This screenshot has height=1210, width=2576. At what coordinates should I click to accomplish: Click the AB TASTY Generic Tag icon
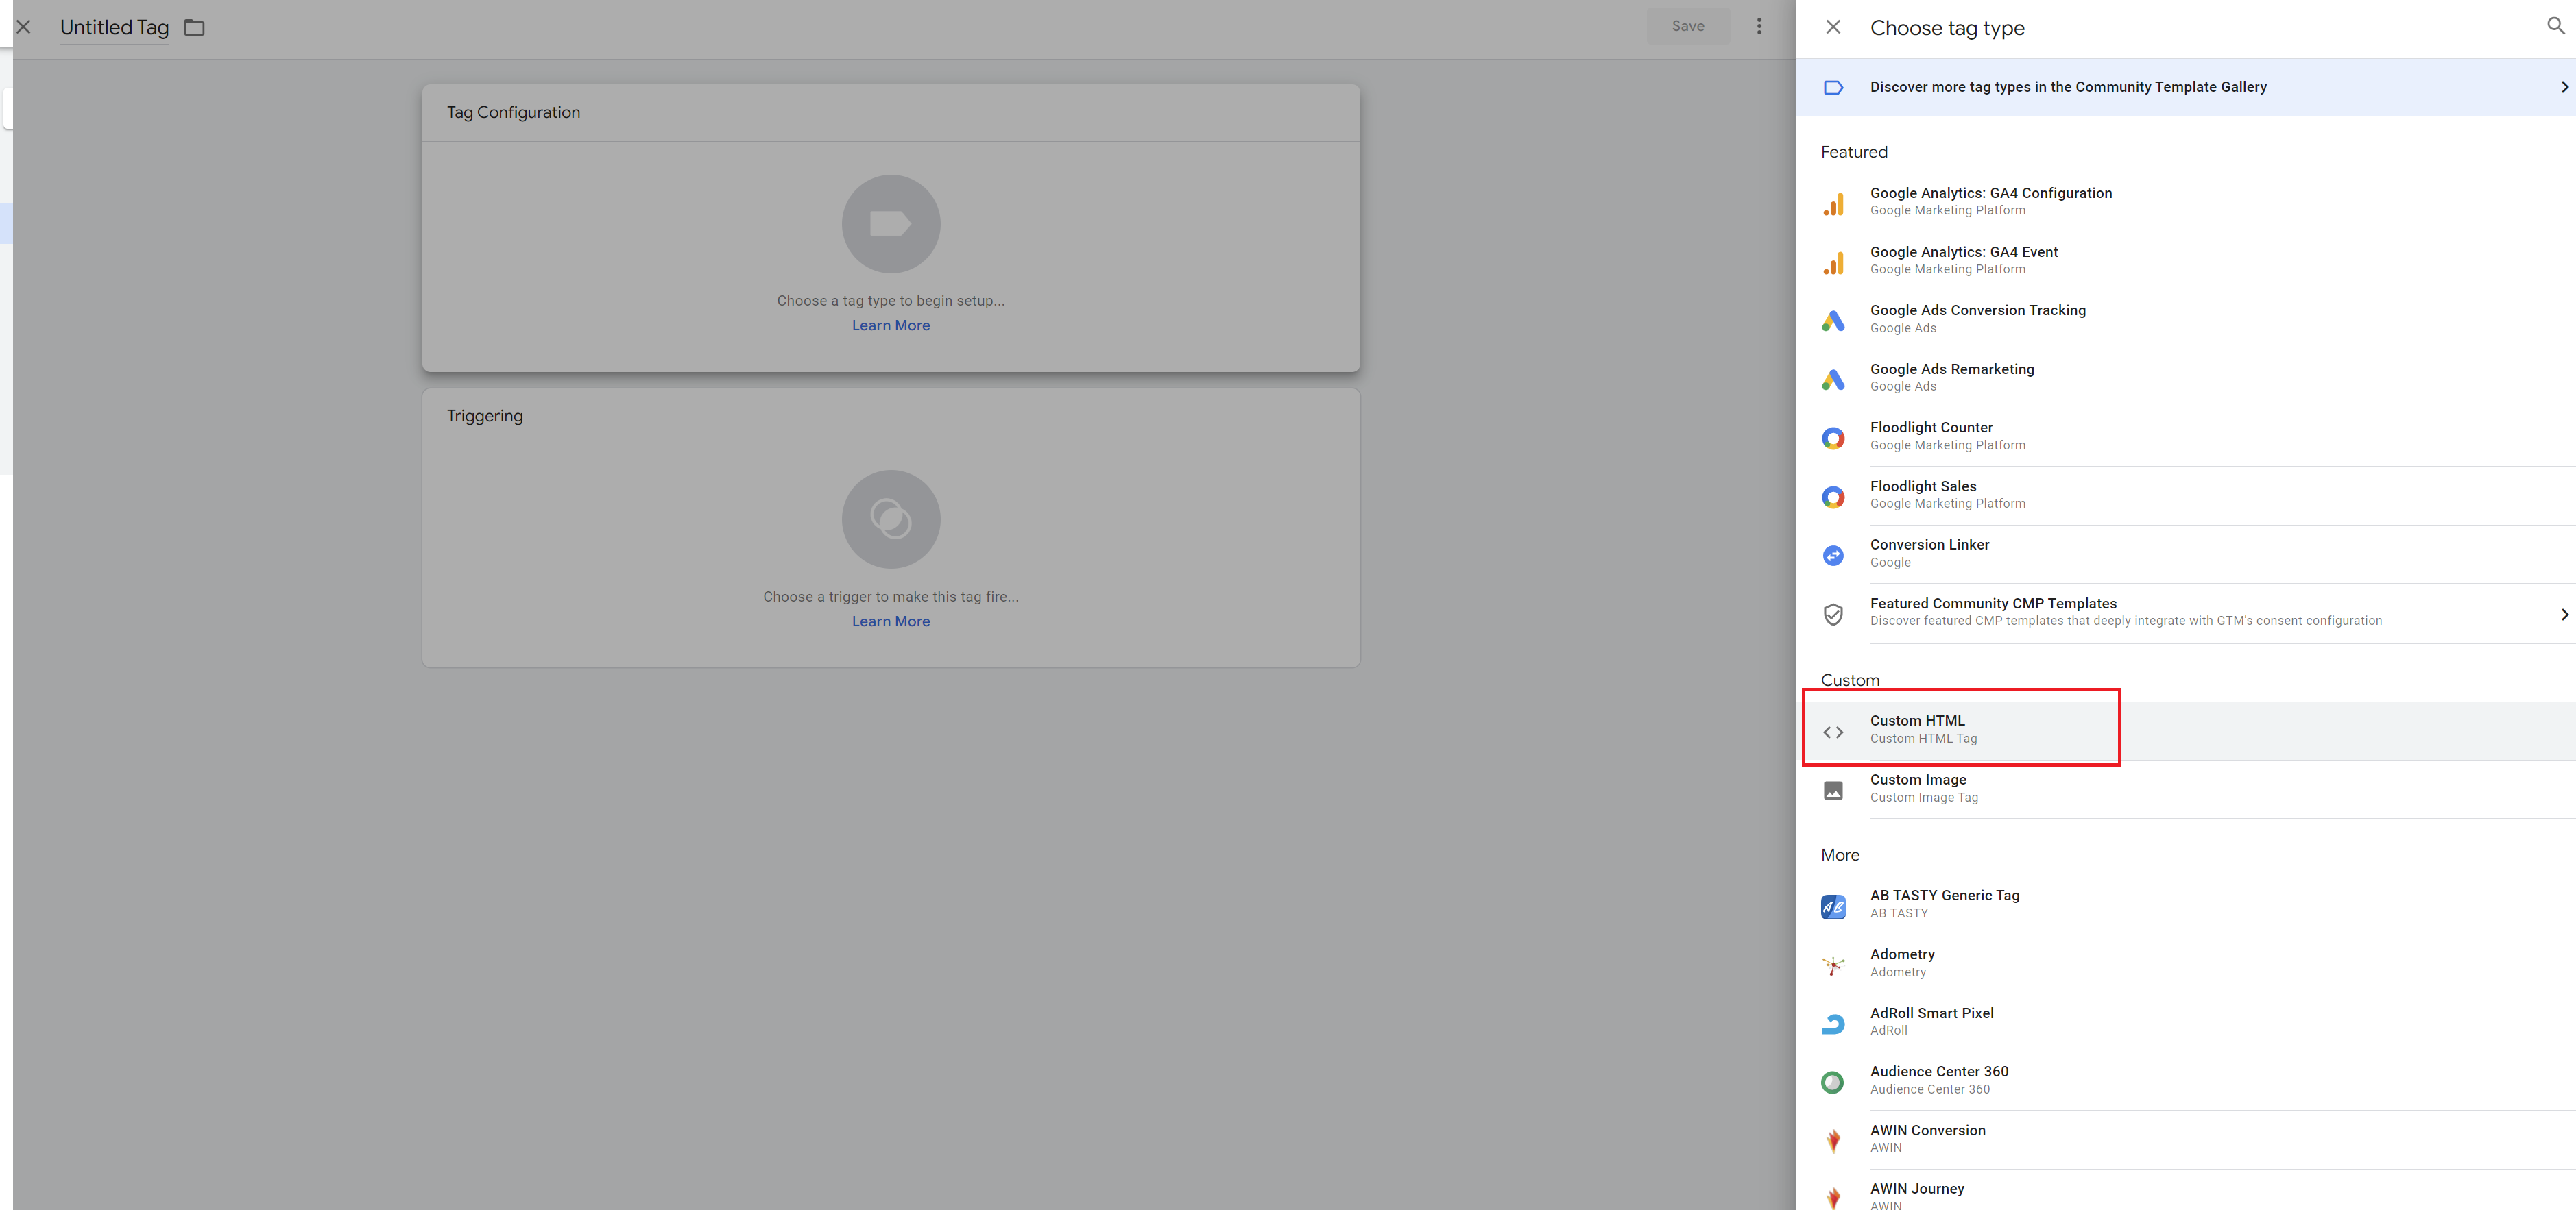tap(1832, 907)
